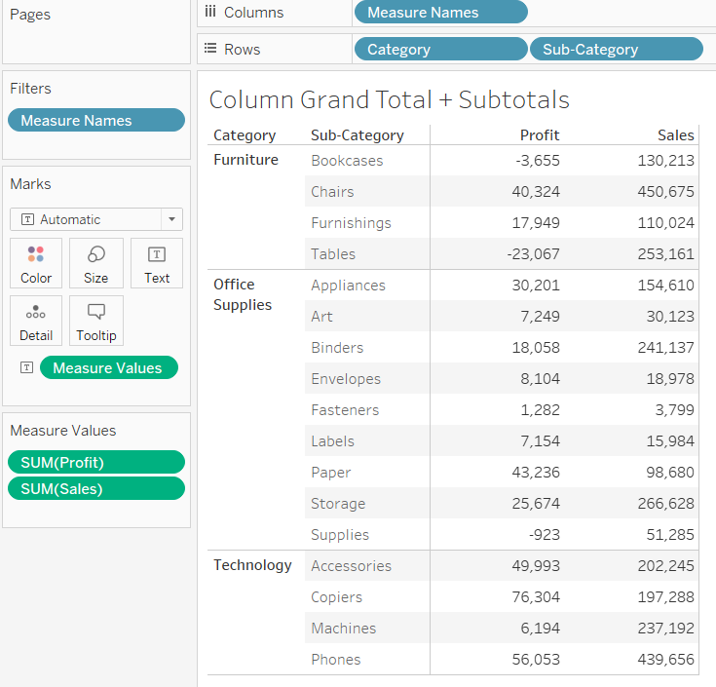The height and width of the screenshot is (687, 716).
Task: Click Accessories profit value 49,993
Action: 536,566
